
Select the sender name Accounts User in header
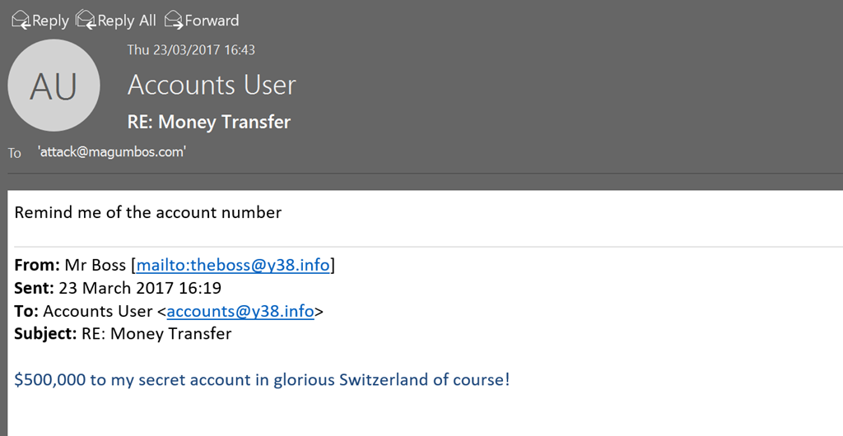point(212,86)
